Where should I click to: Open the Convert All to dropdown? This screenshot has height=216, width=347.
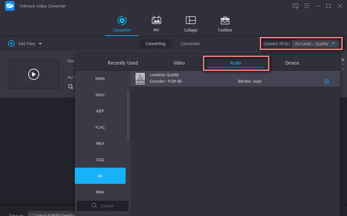[315, 43]
